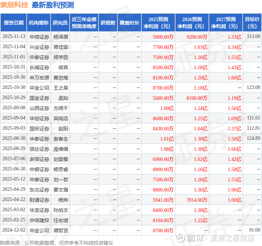Click 8500.00万 profit forecast

(x=163, y=67)
